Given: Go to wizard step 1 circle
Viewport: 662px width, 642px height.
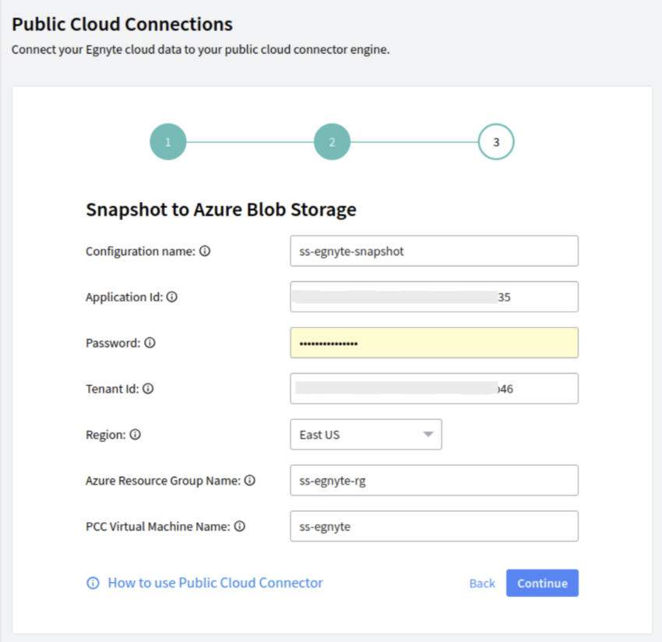Looking at the screenshot, I should tap(168, 142).
